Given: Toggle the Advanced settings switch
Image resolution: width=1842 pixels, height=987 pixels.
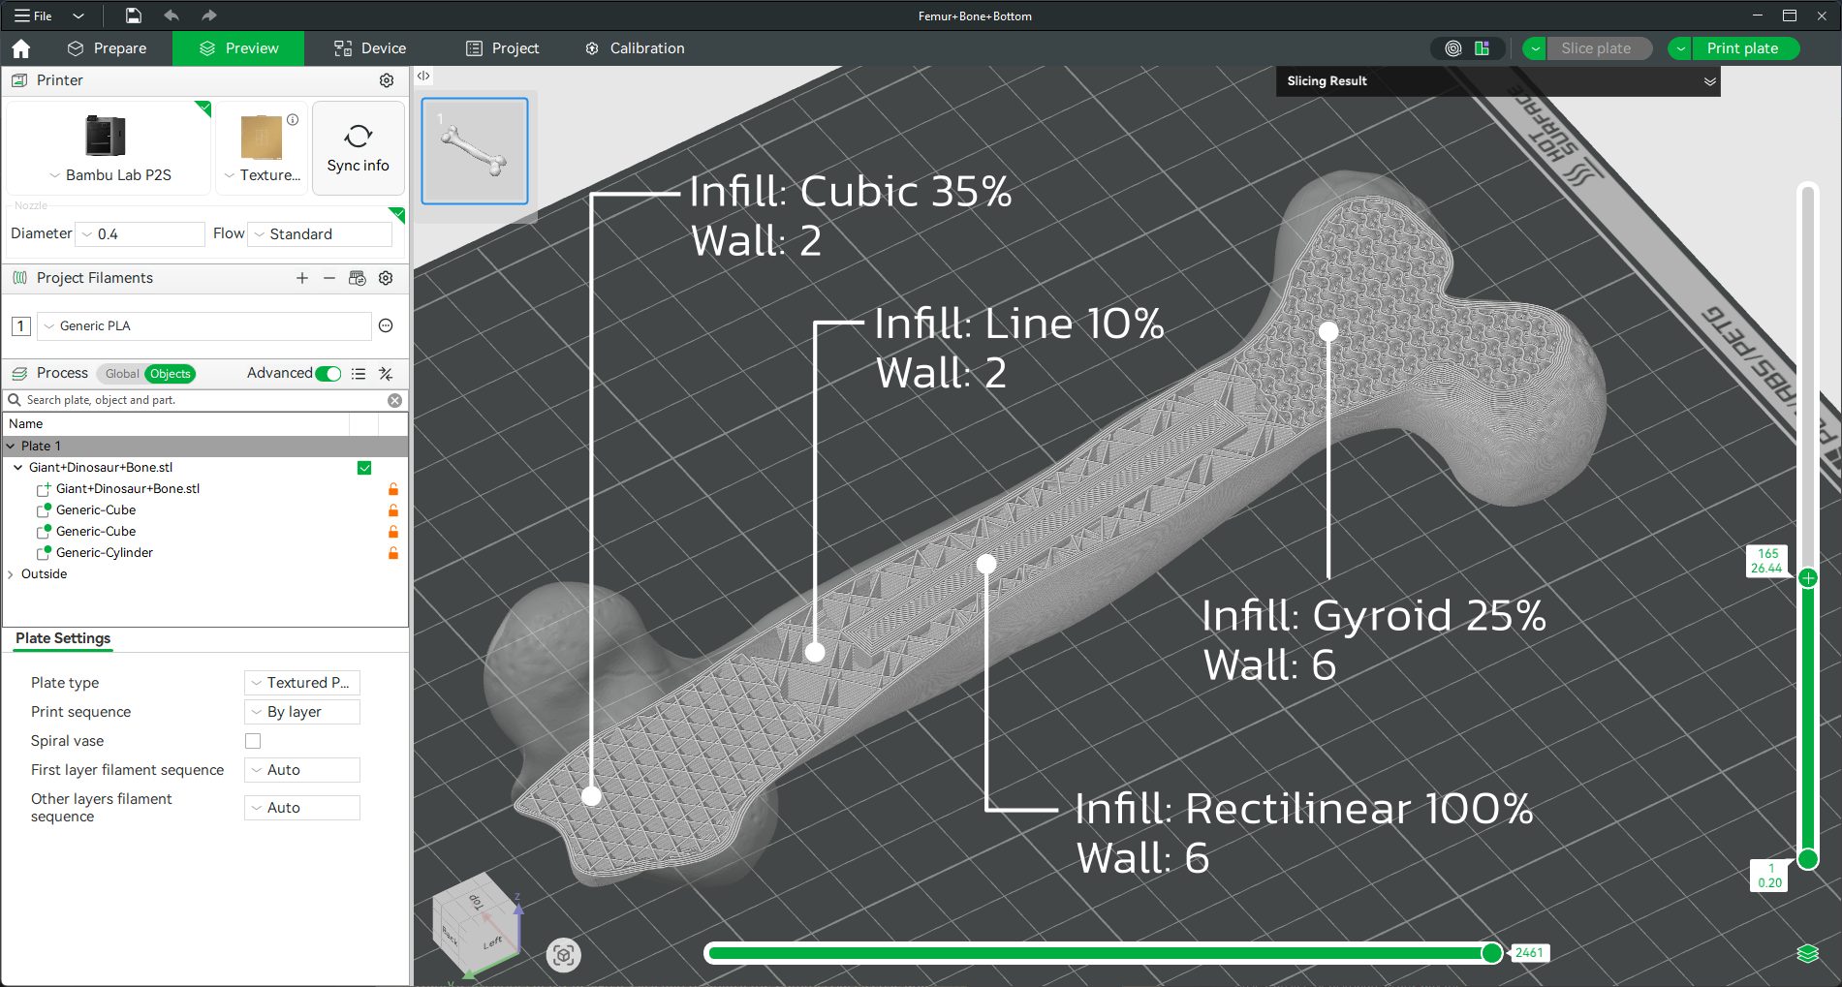Looking at the screenshot, I should coord(328,374).
